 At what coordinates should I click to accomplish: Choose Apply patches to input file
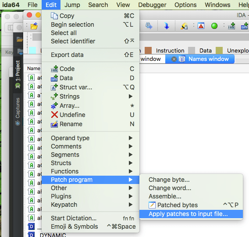click(191, 214)
